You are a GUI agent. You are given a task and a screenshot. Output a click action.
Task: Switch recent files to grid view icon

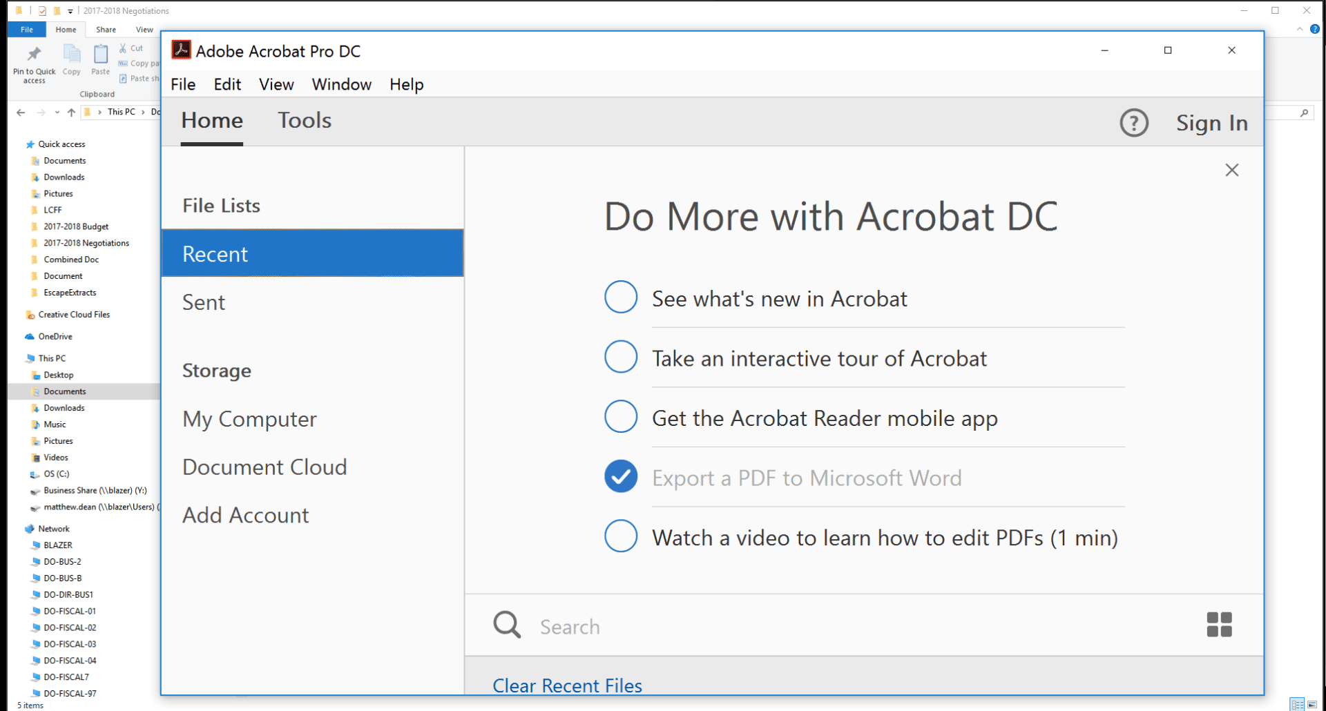(1220, 625)
